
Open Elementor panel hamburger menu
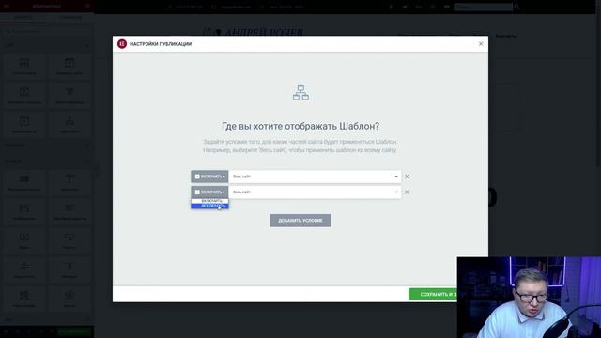[x=7, y=7]
